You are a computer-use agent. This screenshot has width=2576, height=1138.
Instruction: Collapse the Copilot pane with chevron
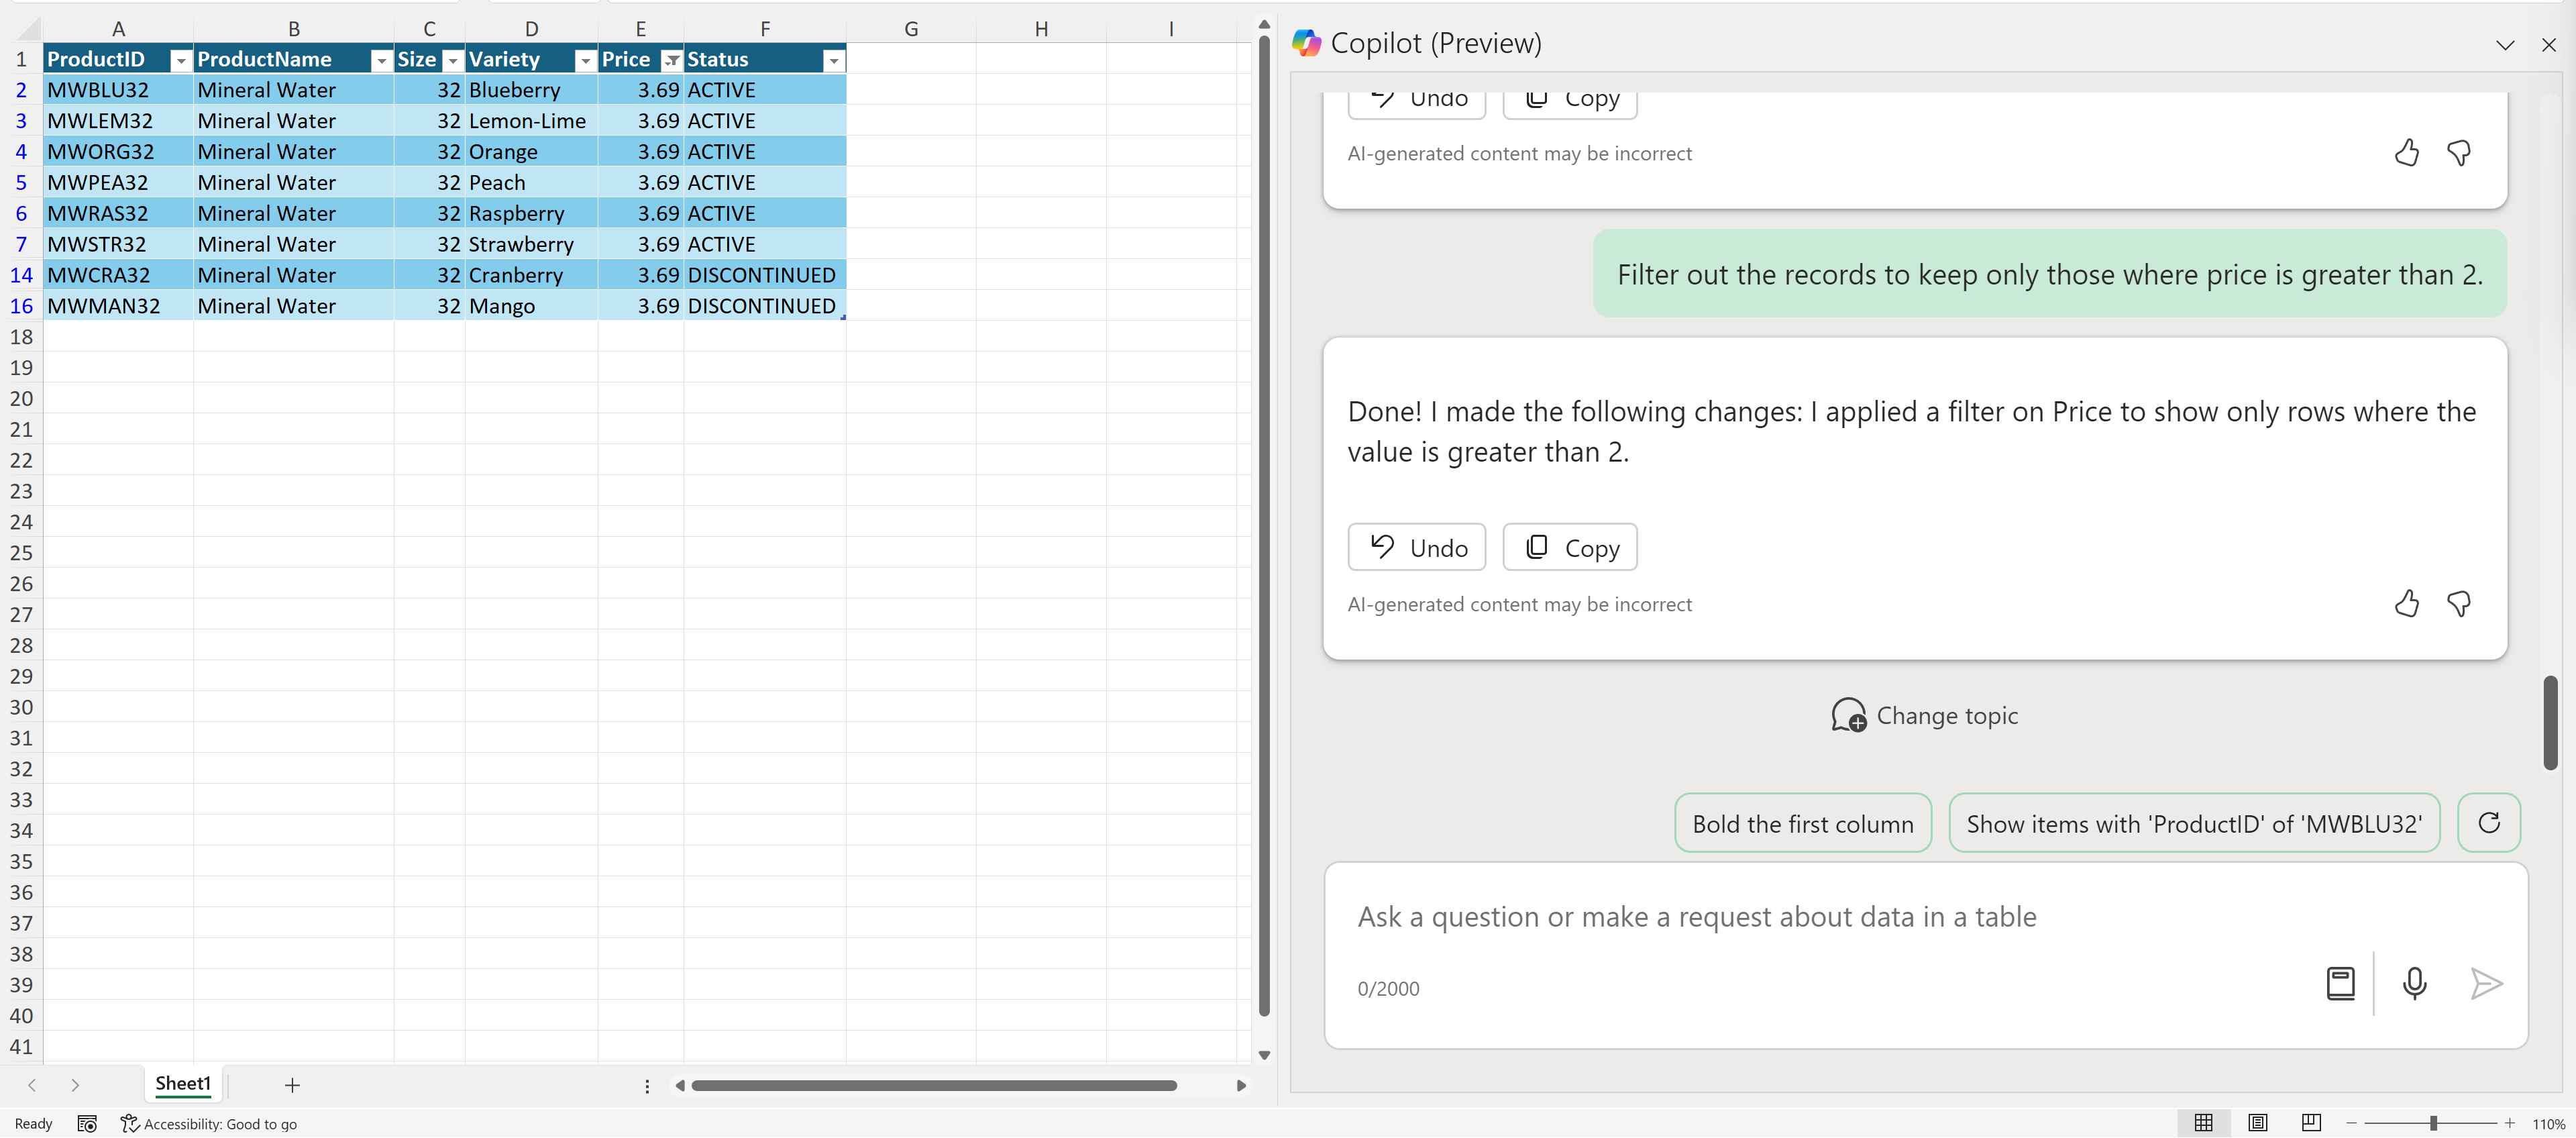tap(2504, 45)
